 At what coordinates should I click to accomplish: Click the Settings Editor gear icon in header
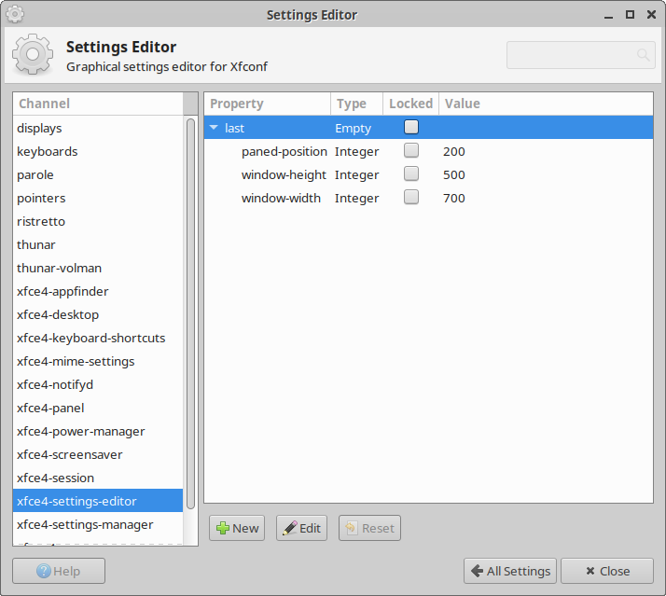pos(33,55)
